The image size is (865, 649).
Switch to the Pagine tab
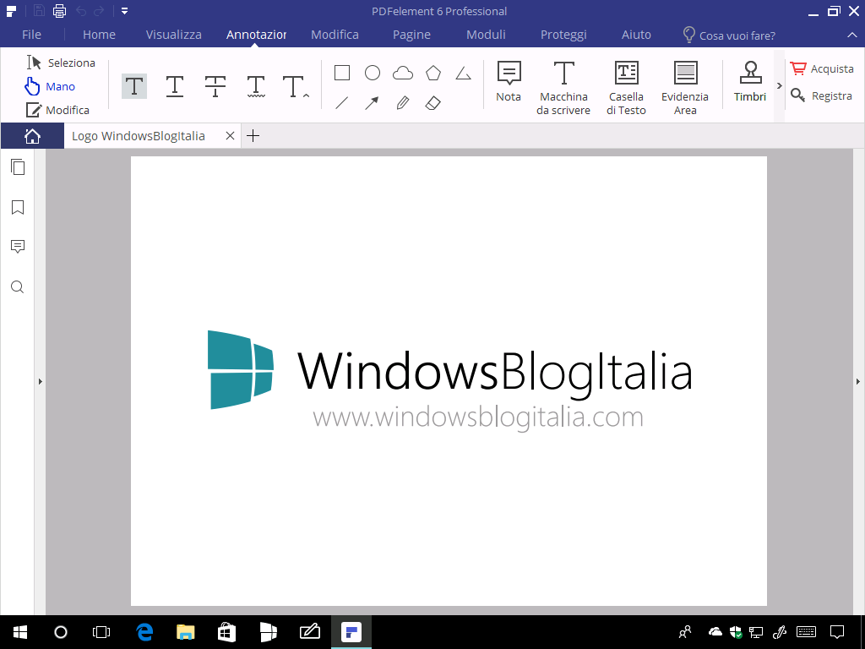(x=411, y=34)
